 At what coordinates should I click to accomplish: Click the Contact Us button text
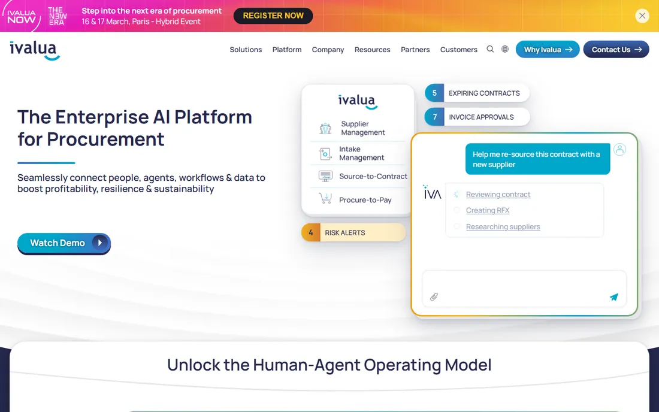(610, 50)
